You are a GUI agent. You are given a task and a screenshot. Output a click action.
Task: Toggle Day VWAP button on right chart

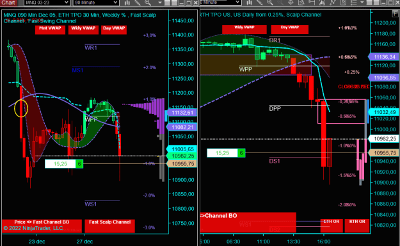coord(289,29)
